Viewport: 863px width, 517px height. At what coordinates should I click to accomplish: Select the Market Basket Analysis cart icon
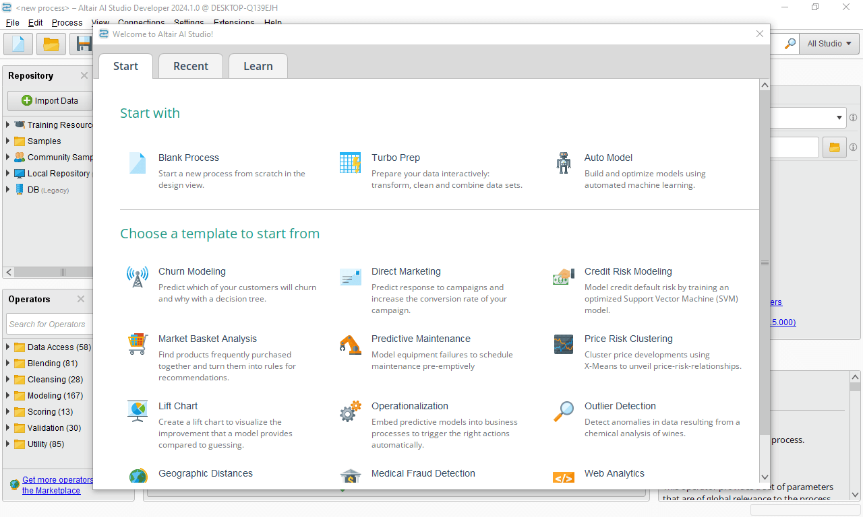click(138, 344)
